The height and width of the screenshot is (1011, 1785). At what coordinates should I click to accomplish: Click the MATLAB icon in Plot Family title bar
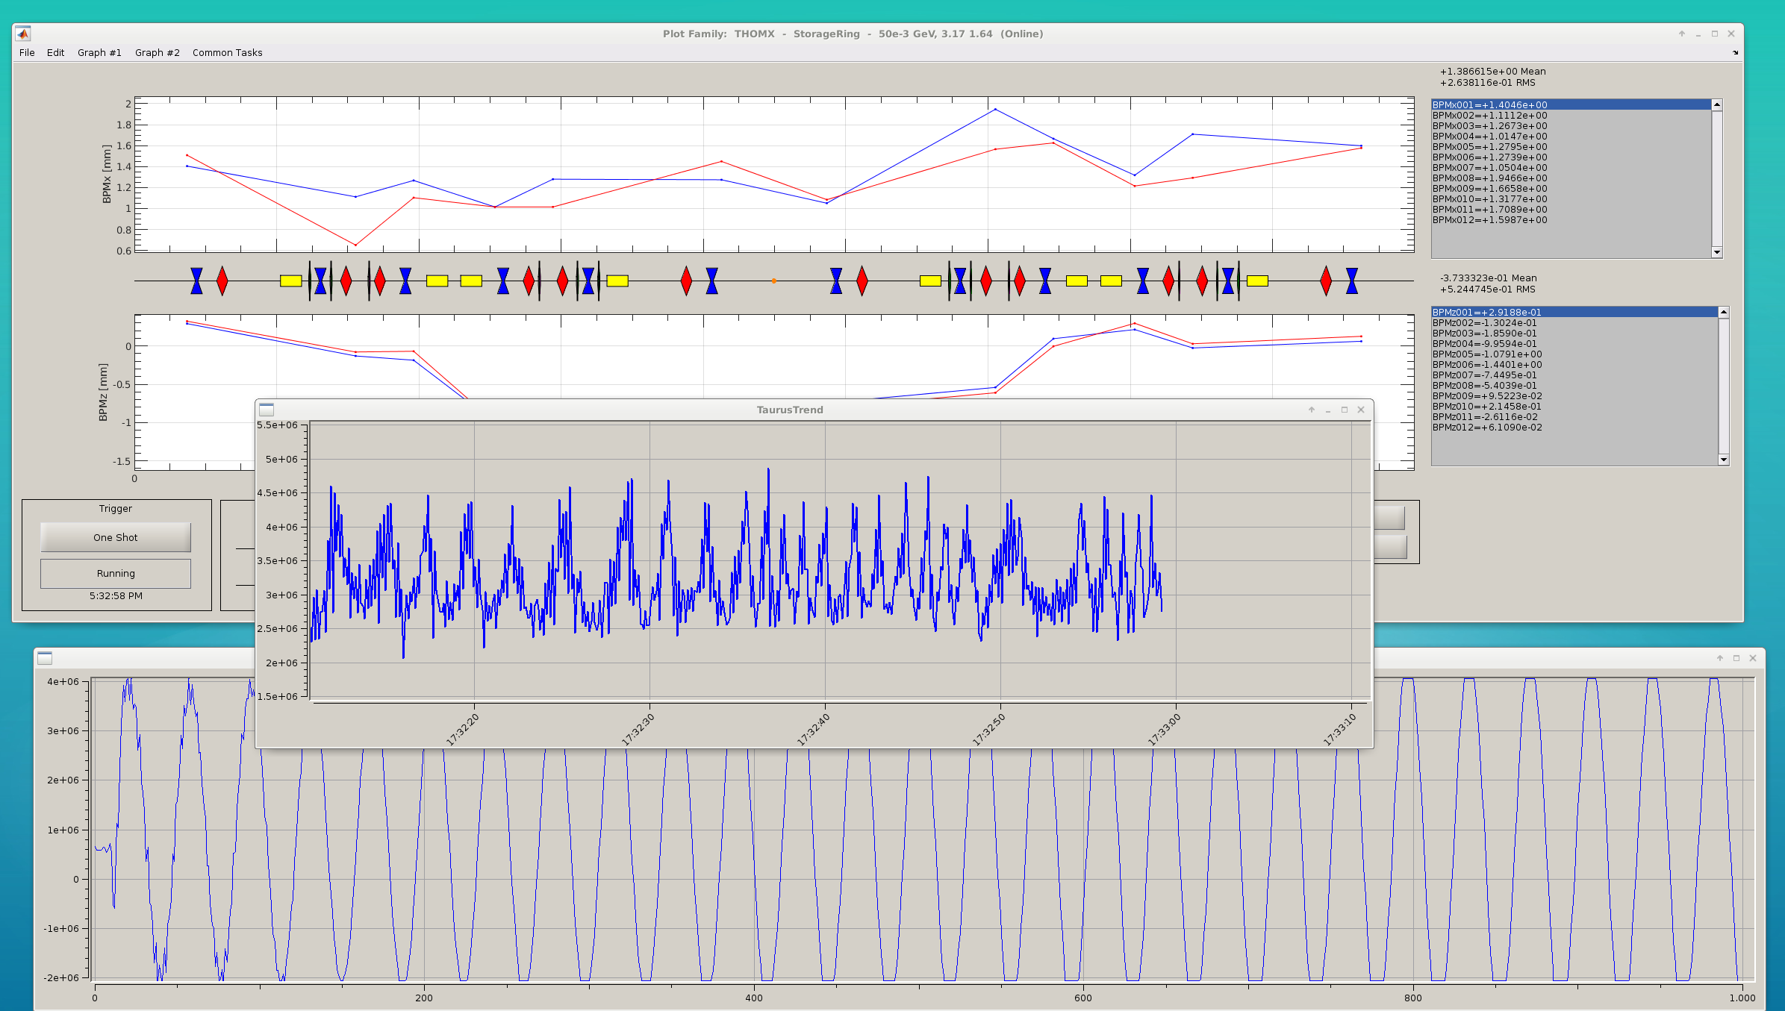tap(23, 34)
